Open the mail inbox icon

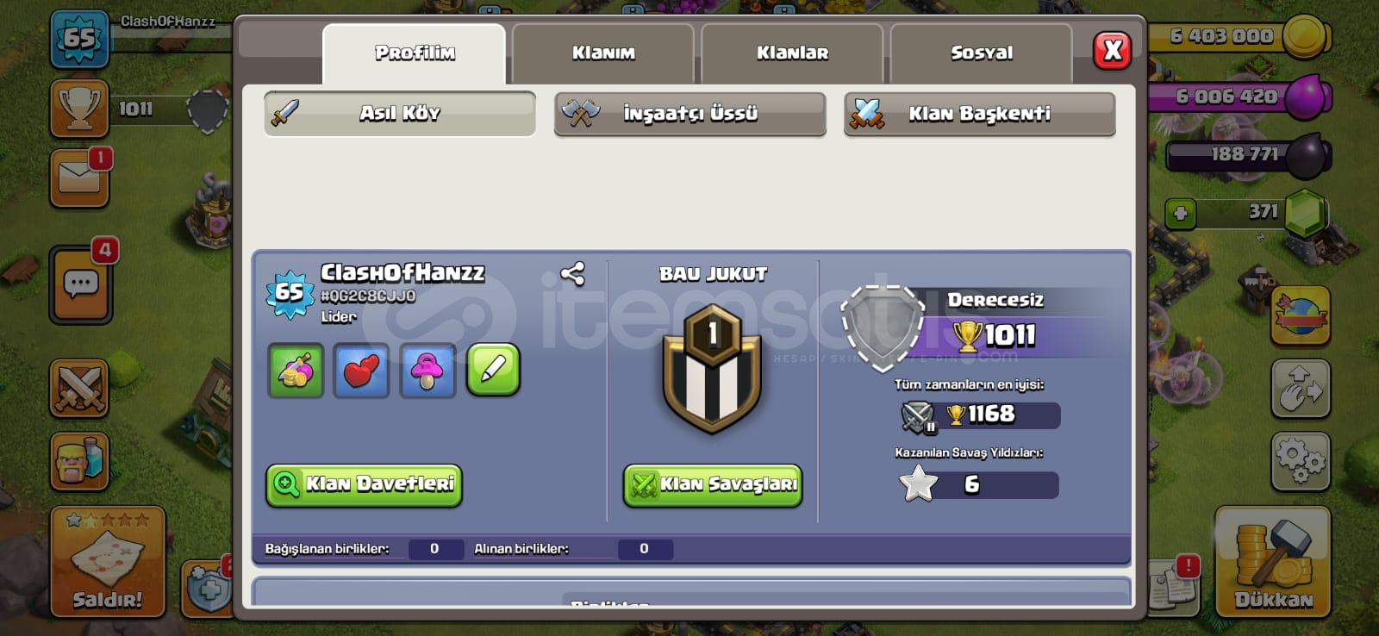(x=79, y=178)
